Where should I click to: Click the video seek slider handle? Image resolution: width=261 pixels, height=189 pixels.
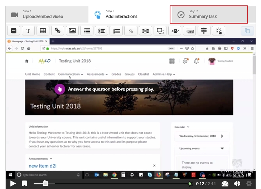tap(45, 184)
